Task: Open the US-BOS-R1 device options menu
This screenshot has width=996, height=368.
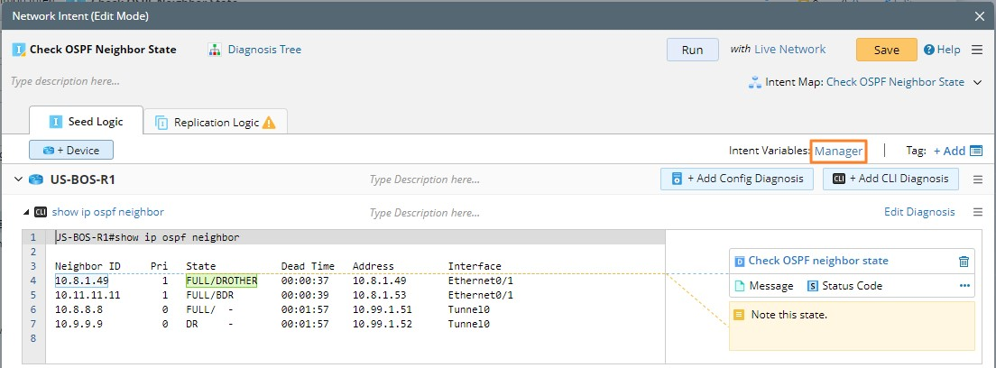Action: click(x=977, y=179)
